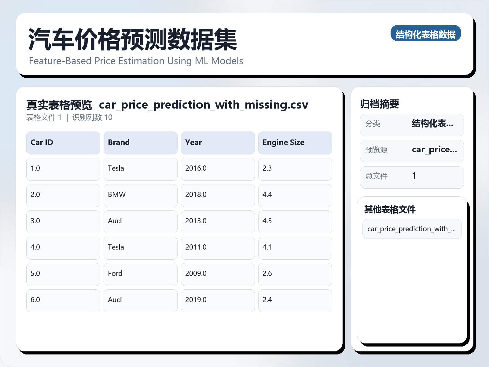Click the car_price_prediction_with_missing.csv file name heading
Viewport: 489px width, 367px height.
click(x=204, y=105)
